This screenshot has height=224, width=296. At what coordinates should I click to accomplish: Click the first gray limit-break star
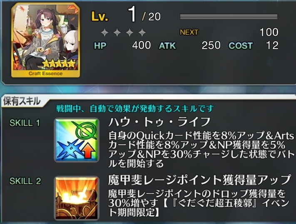pos(104,32)
